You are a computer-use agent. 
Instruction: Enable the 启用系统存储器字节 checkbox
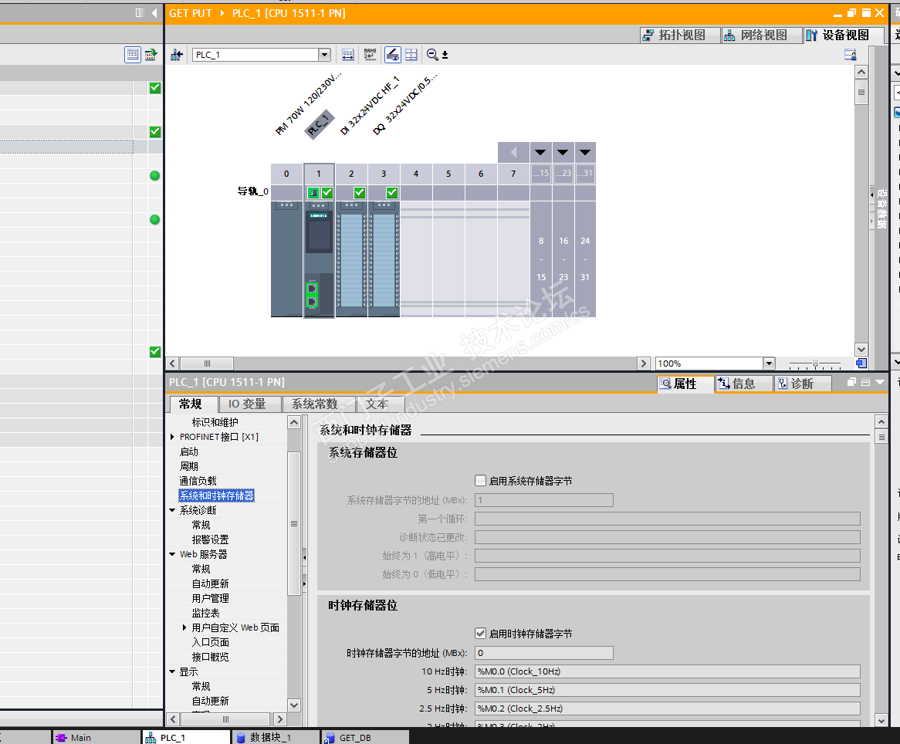click(x=480, y=481)
